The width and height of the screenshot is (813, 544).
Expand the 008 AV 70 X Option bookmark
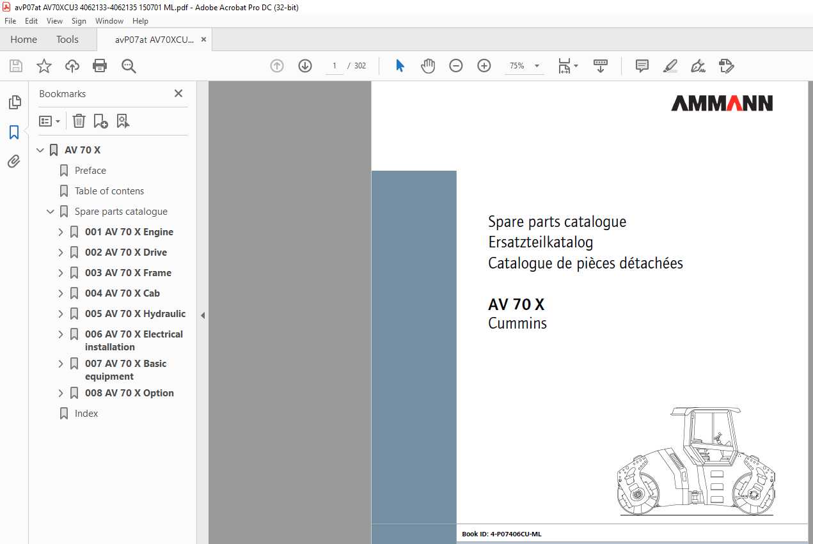pyautogui.click(x=61, y=393)
